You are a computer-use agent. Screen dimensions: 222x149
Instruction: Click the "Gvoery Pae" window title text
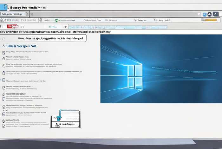(x=18, y=8)
